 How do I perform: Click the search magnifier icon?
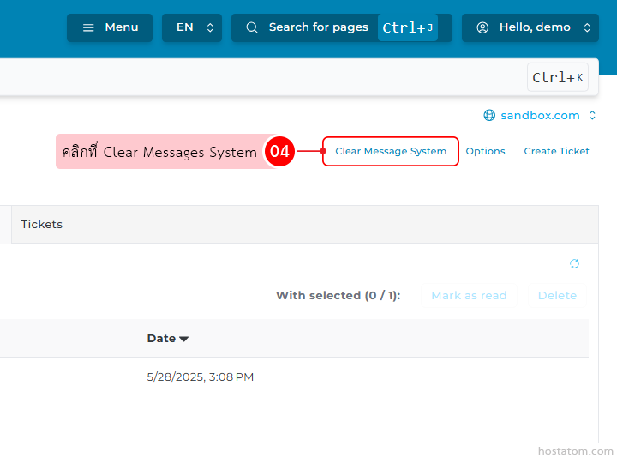coord(252,27)
